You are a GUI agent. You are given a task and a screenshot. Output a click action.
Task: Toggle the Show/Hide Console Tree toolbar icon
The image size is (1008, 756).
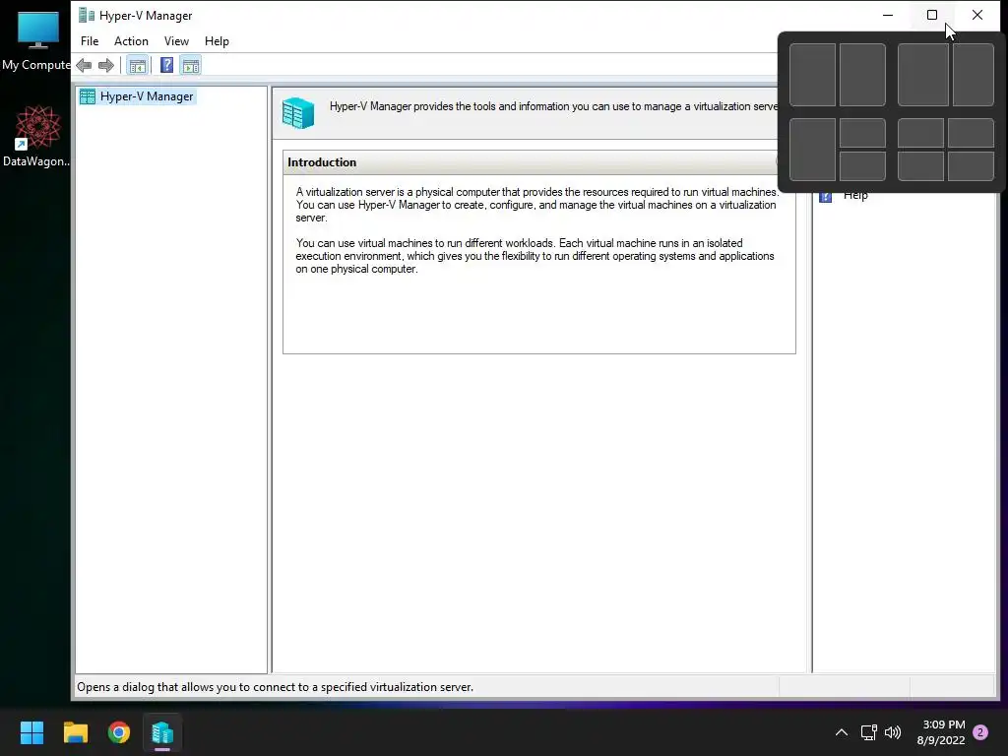pos(137,65)
